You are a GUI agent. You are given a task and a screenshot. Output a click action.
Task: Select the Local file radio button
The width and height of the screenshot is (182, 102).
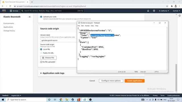[x=41, y=49]
